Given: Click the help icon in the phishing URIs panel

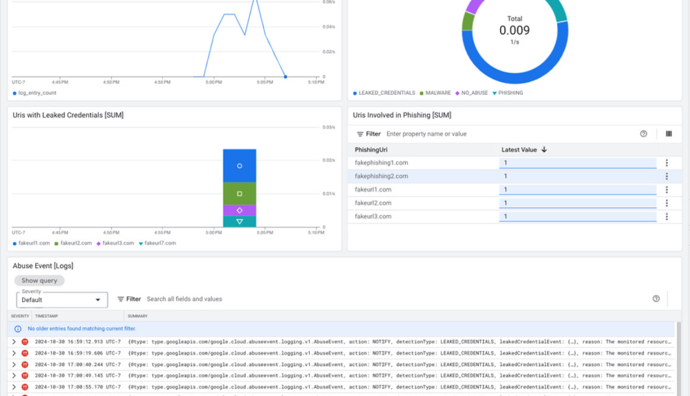Looking at the screenshot, I should (x=643, y=133).
